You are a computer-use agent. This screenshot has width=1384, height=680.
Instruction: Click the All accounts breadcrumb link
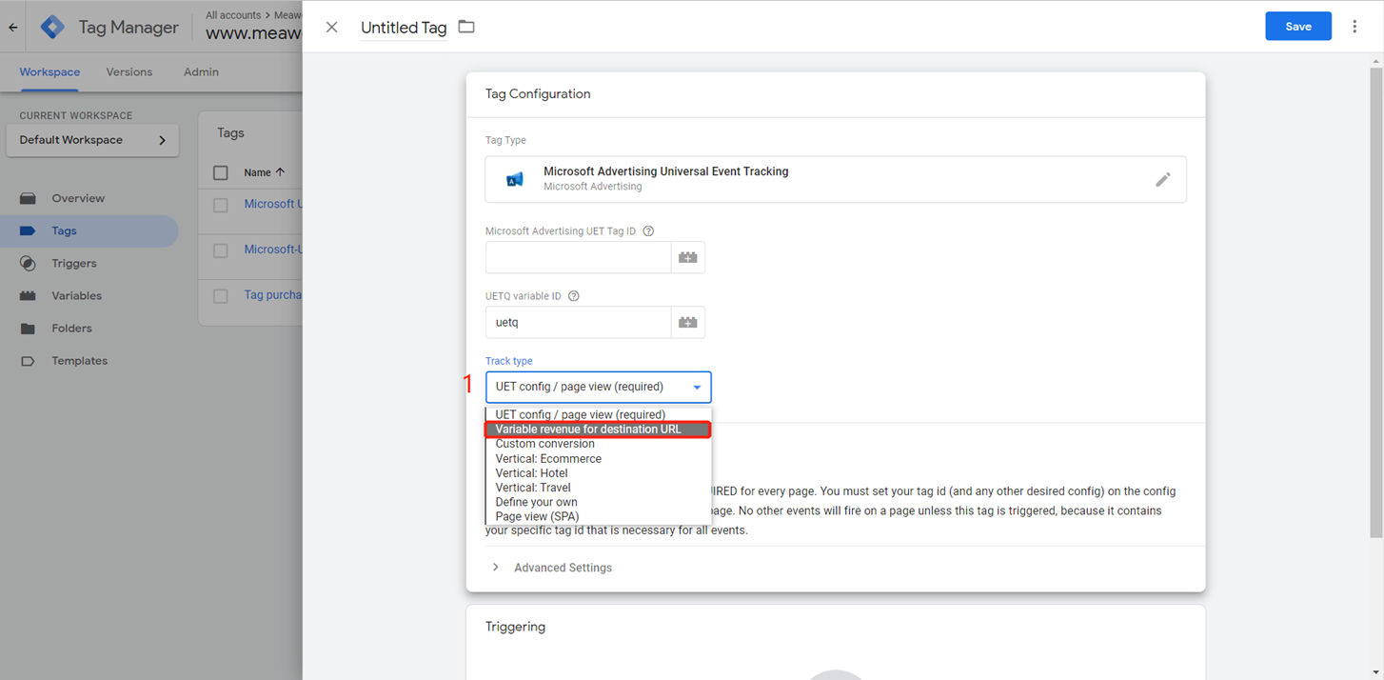pyautogui.click(x=235, y=15)
